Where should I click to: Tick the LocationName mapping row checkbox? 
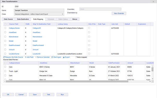5,54
